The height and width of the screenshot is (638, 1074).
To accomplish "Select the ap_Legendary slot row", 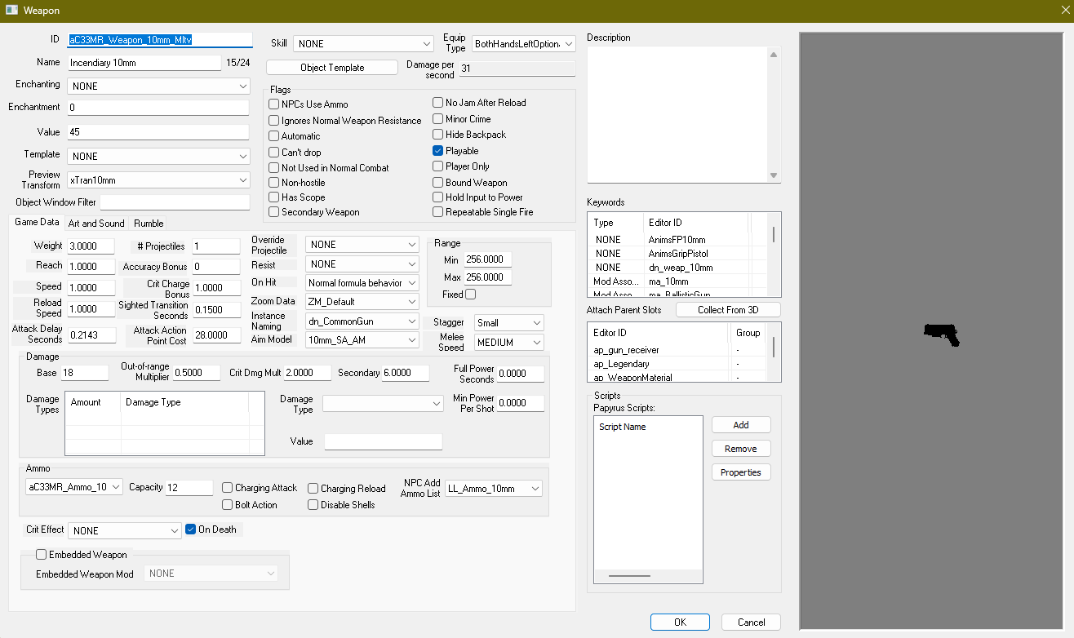I will coord(679,364).
